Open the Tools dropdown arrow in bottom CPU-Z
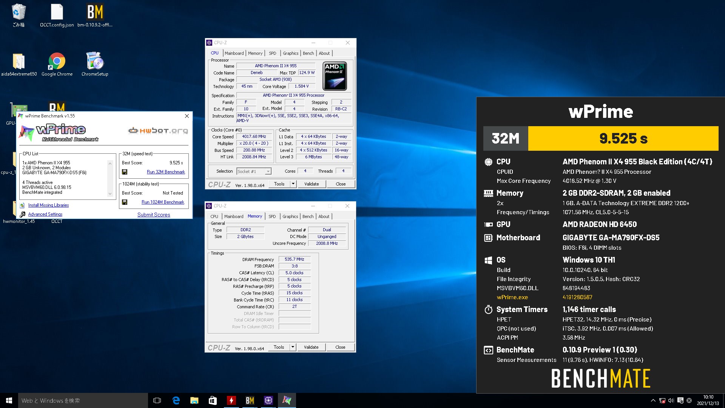The height and width of the screenshot is (408, 725). (x=293, y=347)
